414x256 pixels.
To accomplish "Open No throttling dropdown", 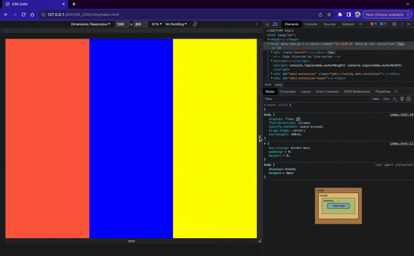I will coord(176,24).
